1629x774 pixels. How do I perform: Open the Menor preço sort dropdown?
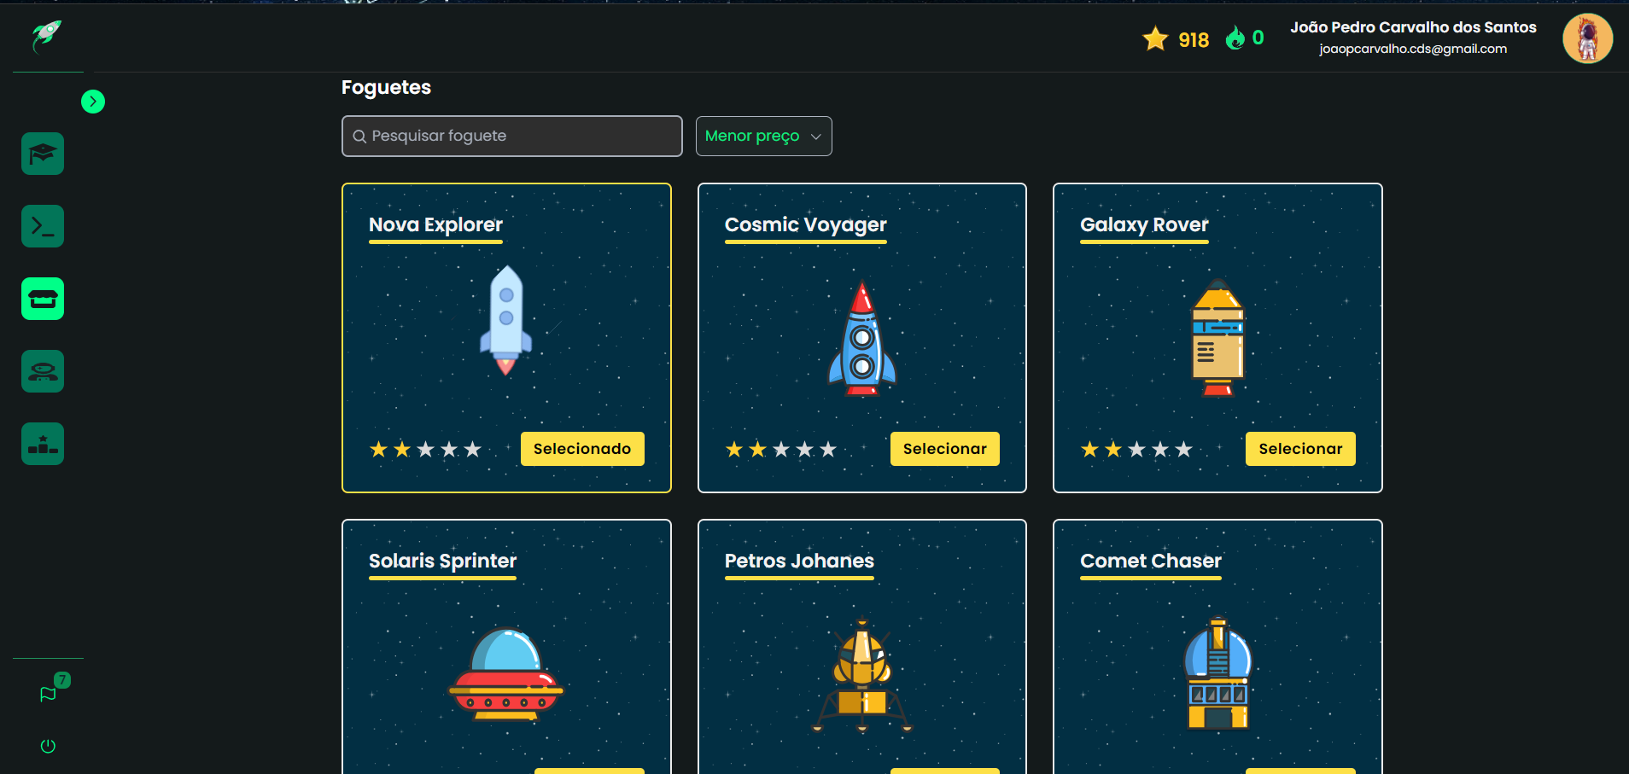click(763, 136)
